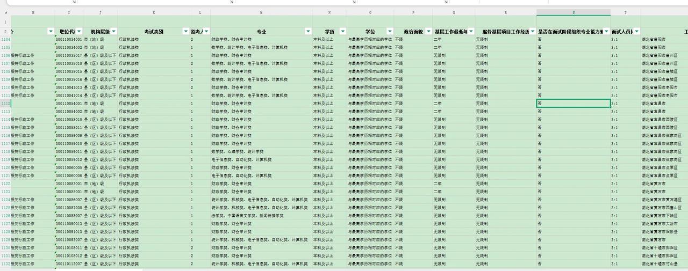Image resolution: width=688 pixels, height=271 pixels.
Task: Click 法学类、中国语言文学类、新闻传播学类 cell in row 1126
Action: coord(261,216)
